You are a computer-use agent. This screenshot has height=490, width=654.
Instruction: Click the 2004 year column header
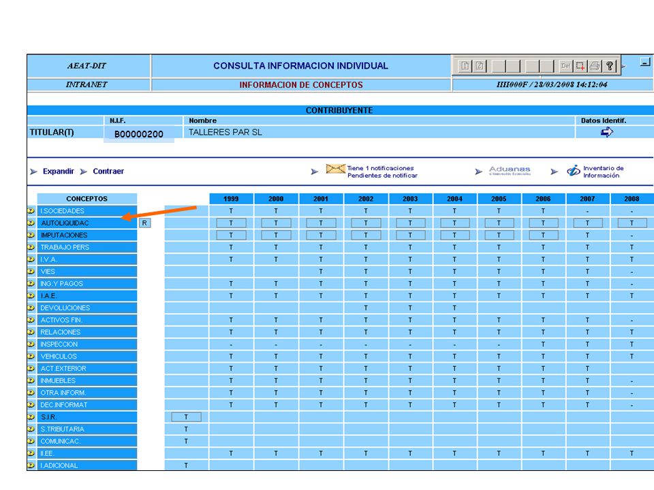tap(454, 199)
